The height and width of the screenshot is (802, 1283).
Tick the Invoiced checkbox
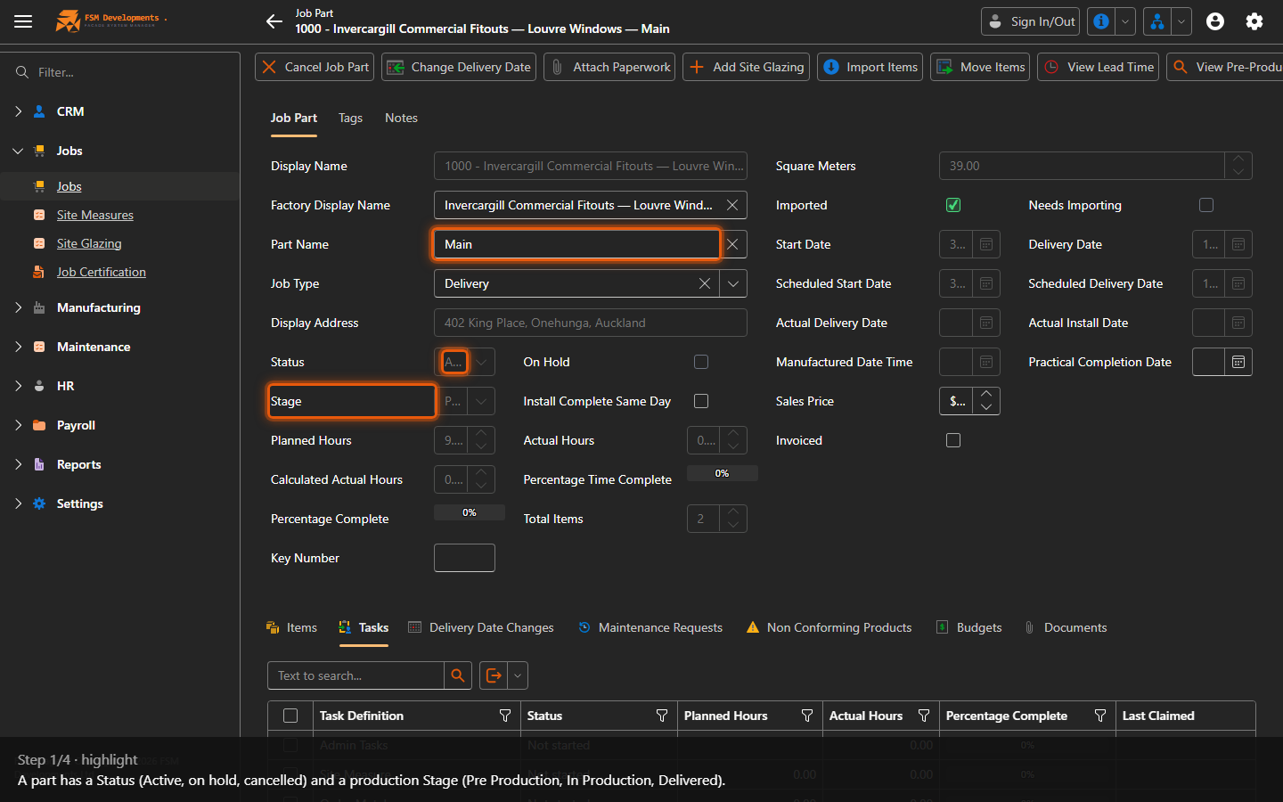(x=953, y=440)
